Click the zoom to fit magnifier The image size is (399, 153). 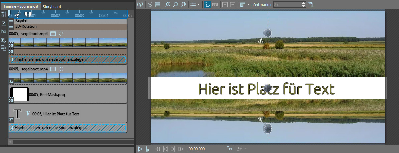click(183, 5)
